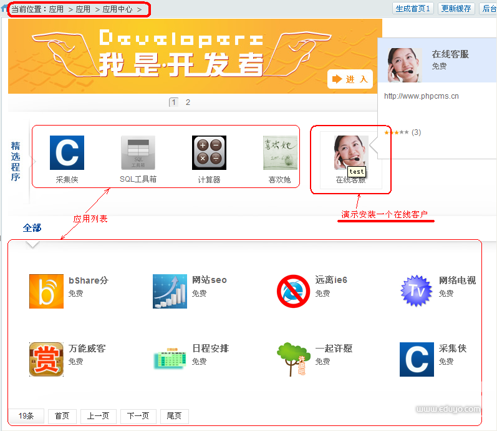Select the 万能威客 app icon

point(46,359)
